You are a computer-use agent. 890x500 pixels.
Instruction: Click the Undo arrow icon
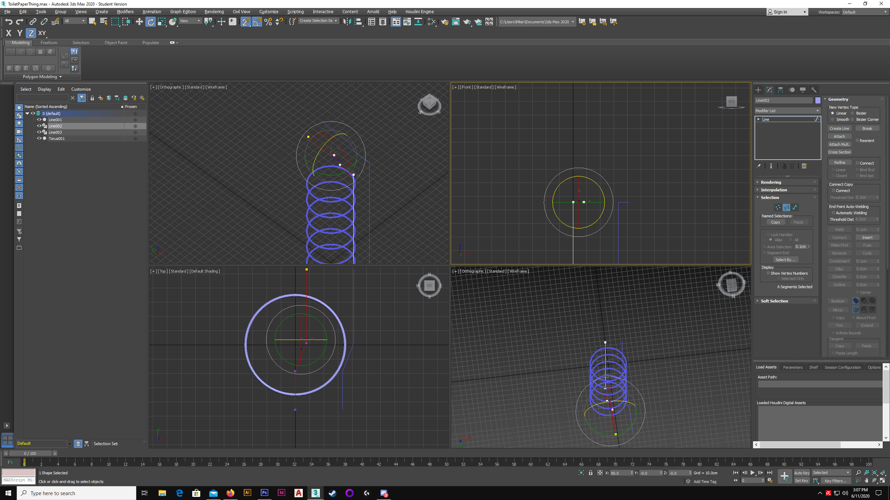9,22
